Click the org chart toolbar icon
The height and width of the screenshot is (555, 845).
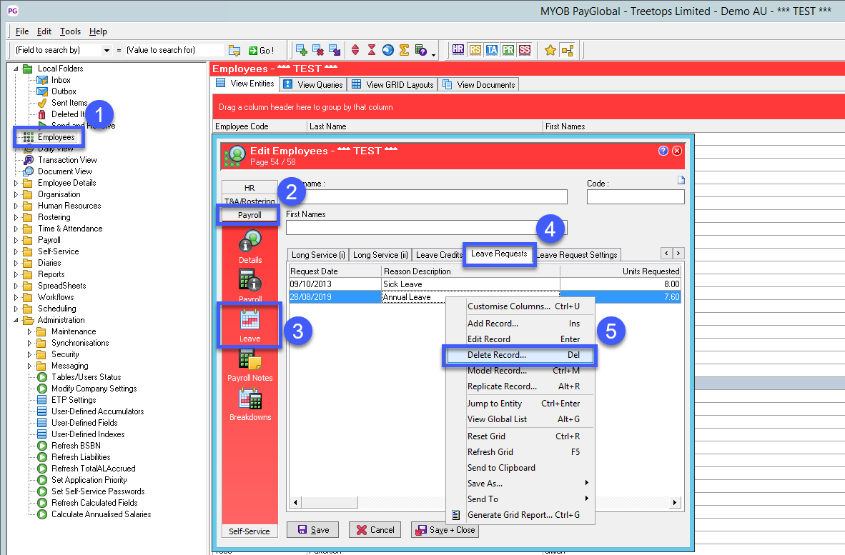(x=568, y=50)
